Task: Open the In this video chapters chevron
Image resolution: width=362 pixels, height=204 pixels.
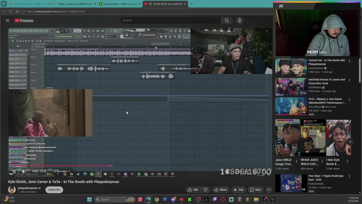Action: tap(69, 171)
